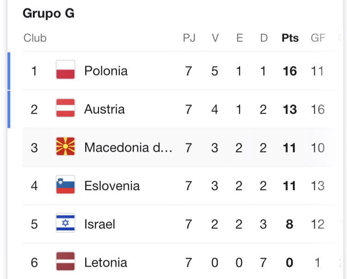Click the Pts column header

click(x=290, y=38)
